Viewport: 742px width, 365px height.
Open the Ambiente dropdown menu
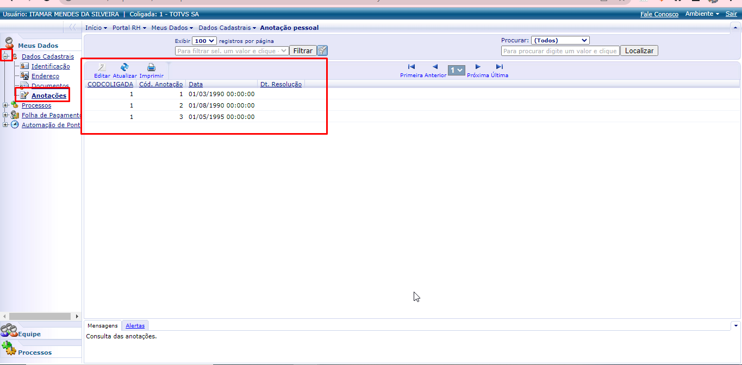(x=702, y=14)
